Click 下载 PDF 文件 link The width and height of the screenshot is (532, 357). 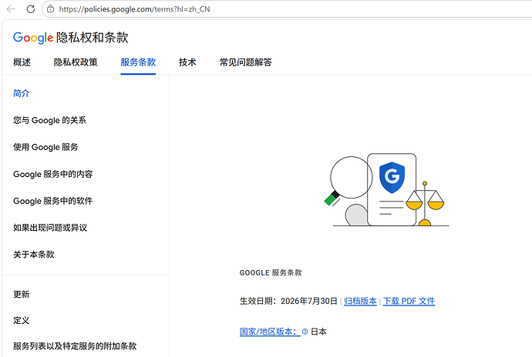point(409,301)
